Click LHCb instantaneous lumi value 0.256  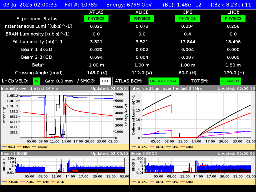coord(233,26)
